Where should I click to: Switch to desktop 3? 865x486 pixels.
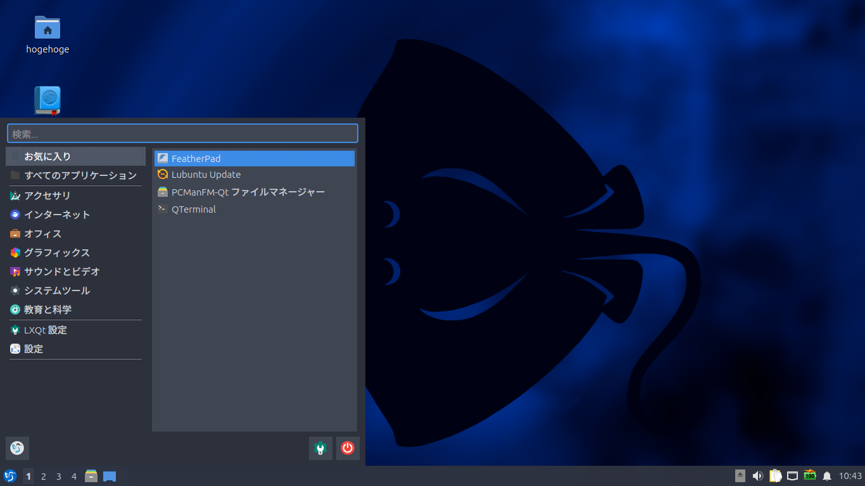[59, 476]
